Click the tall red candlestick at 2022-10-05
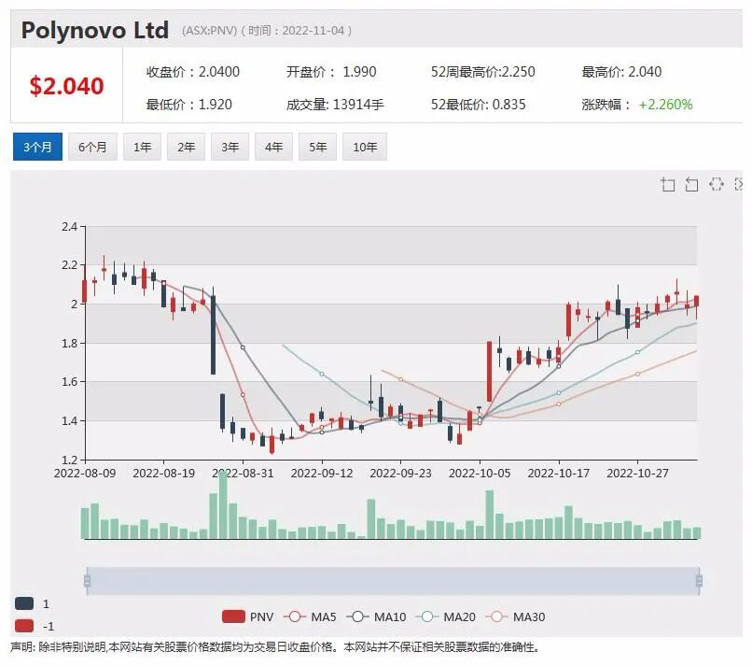752x666 pixels. point(489,371)
